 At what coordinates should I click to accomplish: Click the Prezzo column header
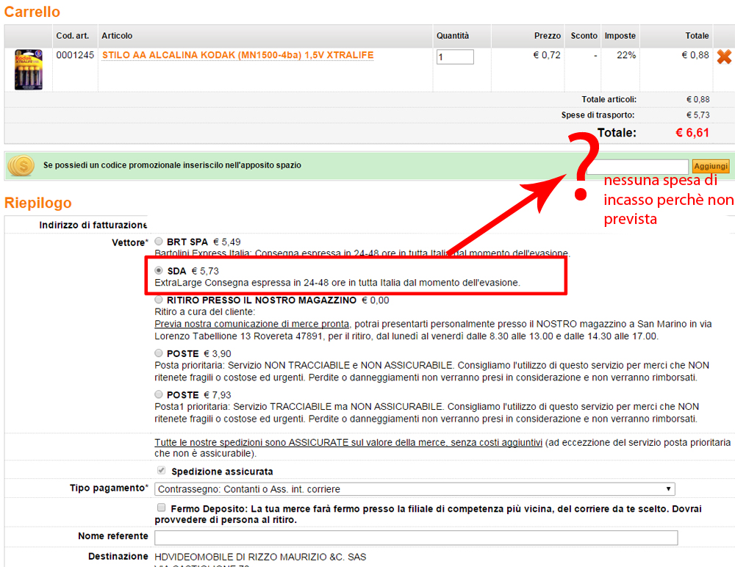point(547,35)
